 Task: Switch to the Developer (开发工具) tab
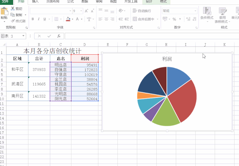click(131, 1)
